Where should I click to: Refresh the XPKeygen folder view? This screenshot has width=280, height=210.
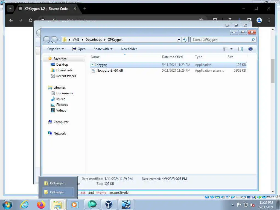tap(185, 40)
